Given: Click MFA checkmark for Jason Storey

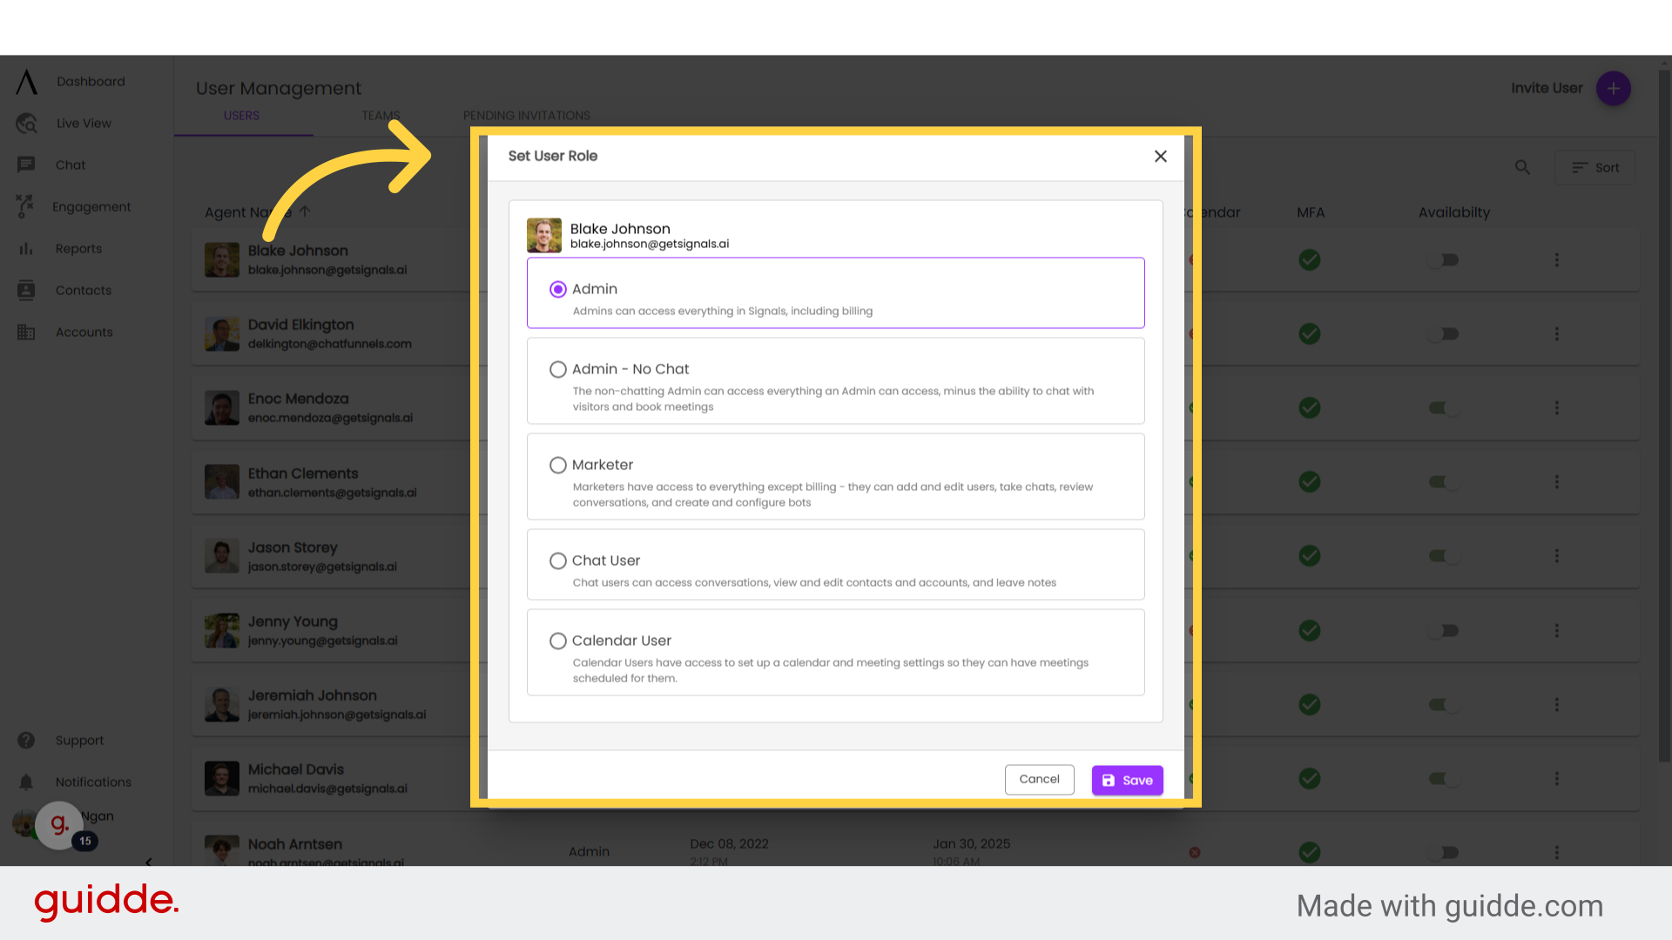Looking at the screenshot, I should click(1310, 555).
